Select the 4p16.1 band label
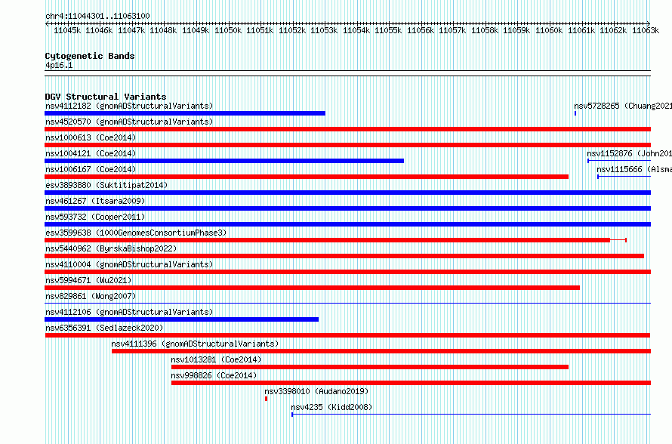 pos(59,66)
